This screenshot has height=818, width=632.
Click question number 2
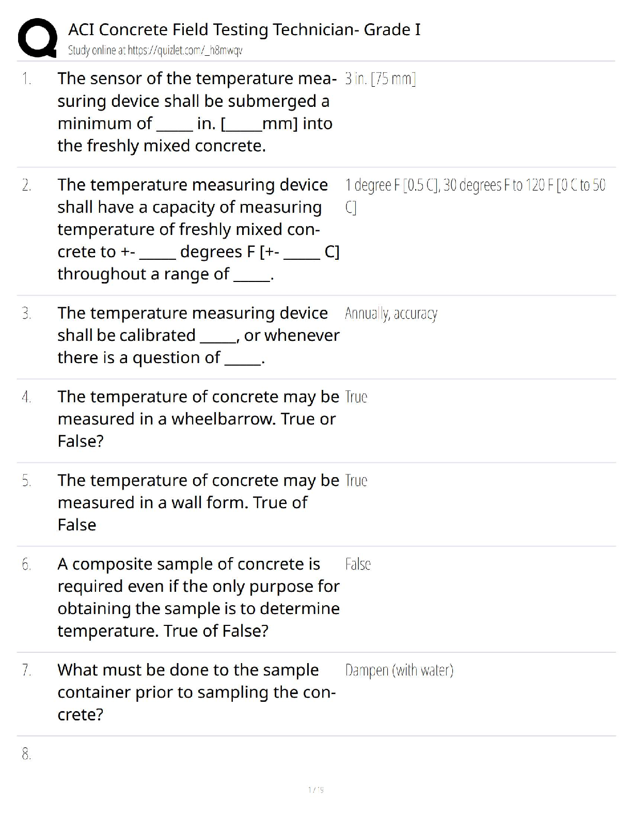(x=27, y=185)
